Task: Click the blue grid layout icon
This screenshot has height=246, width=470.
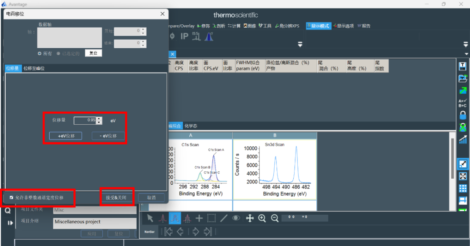Action: (x=463, y=188)
